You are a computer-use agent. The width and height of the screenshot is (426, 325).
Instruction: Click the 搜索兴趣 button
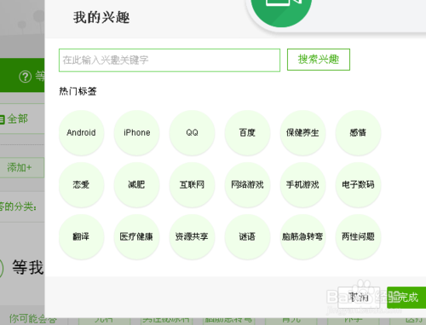coord(319,60)
